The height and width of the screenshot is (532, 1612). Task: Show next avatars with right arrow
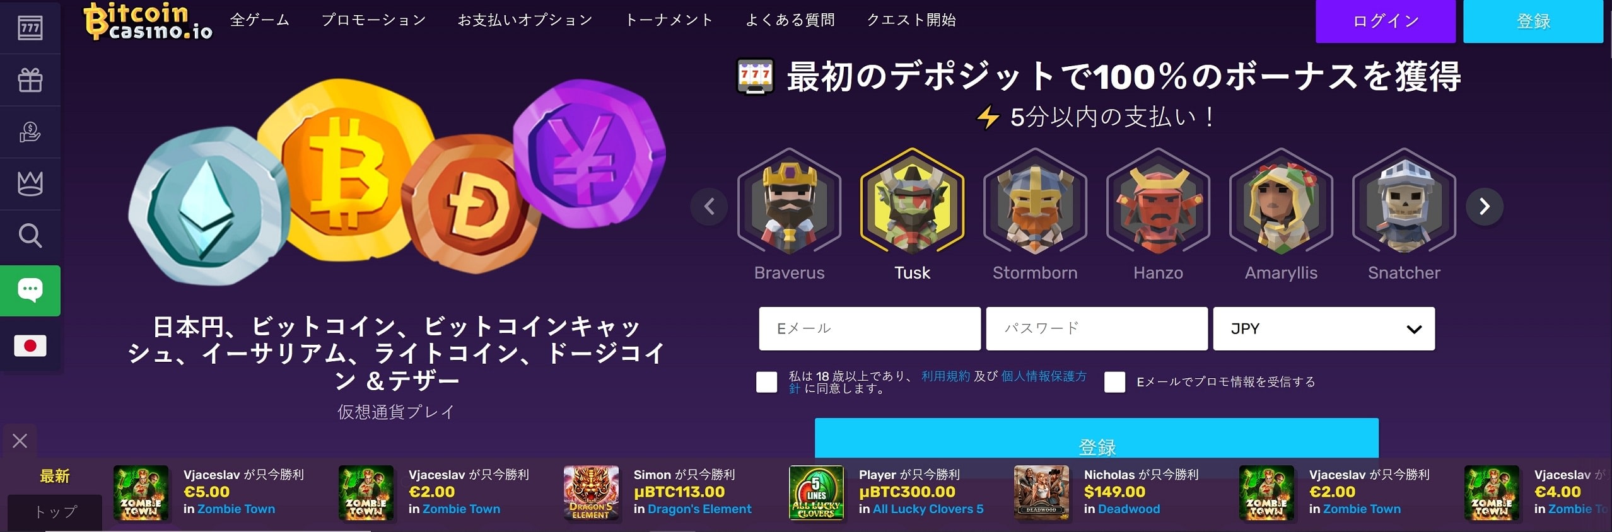(x=1485, y=206)
